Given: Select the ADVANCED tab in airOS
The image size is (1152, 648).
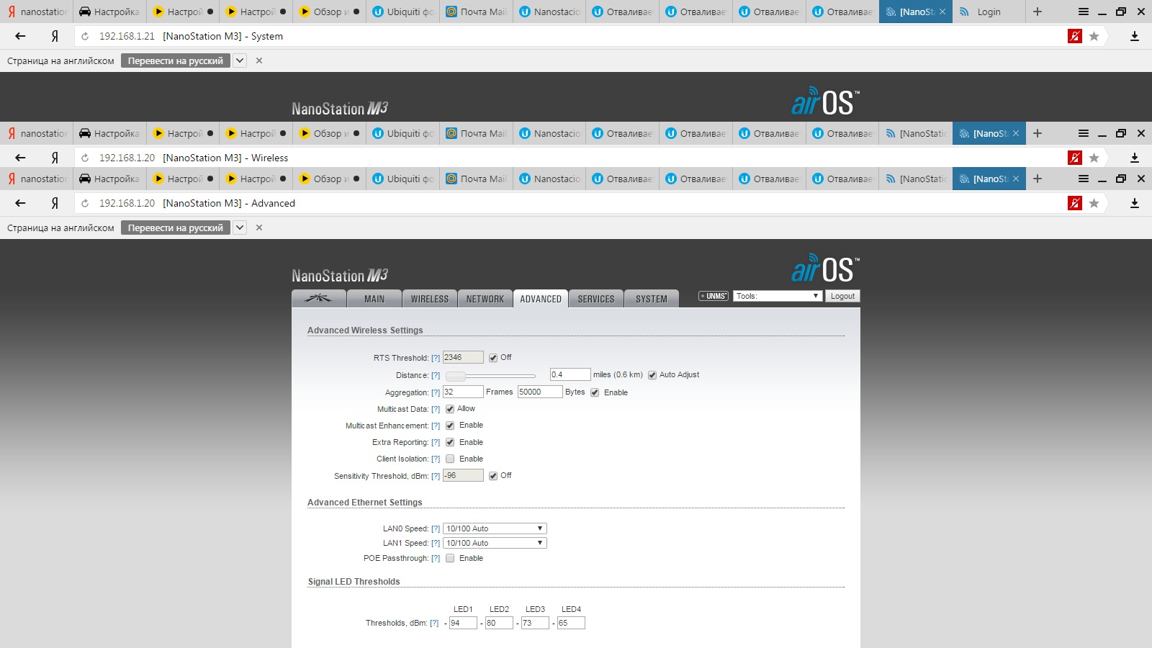Looking at the screenshot, I should point(541,299).
